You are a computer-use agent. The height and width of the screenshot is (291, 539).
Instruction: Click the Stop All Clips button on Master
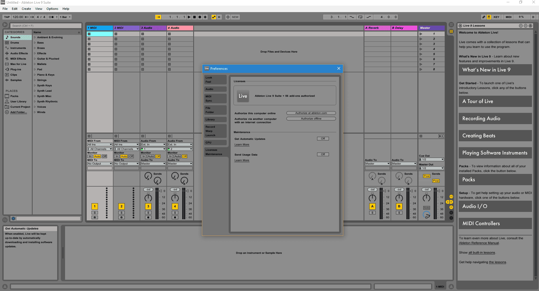coord(421,136)
